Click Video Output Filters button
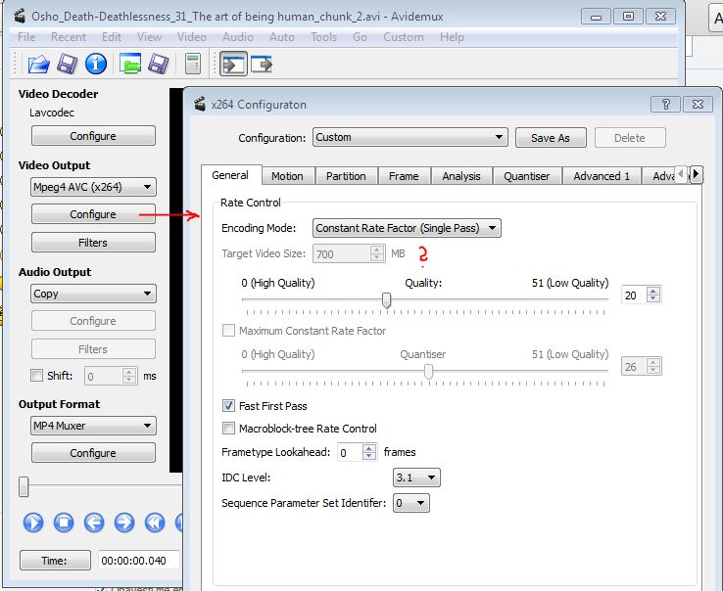This screenshot has width=723, height=591. pos(93,243)
